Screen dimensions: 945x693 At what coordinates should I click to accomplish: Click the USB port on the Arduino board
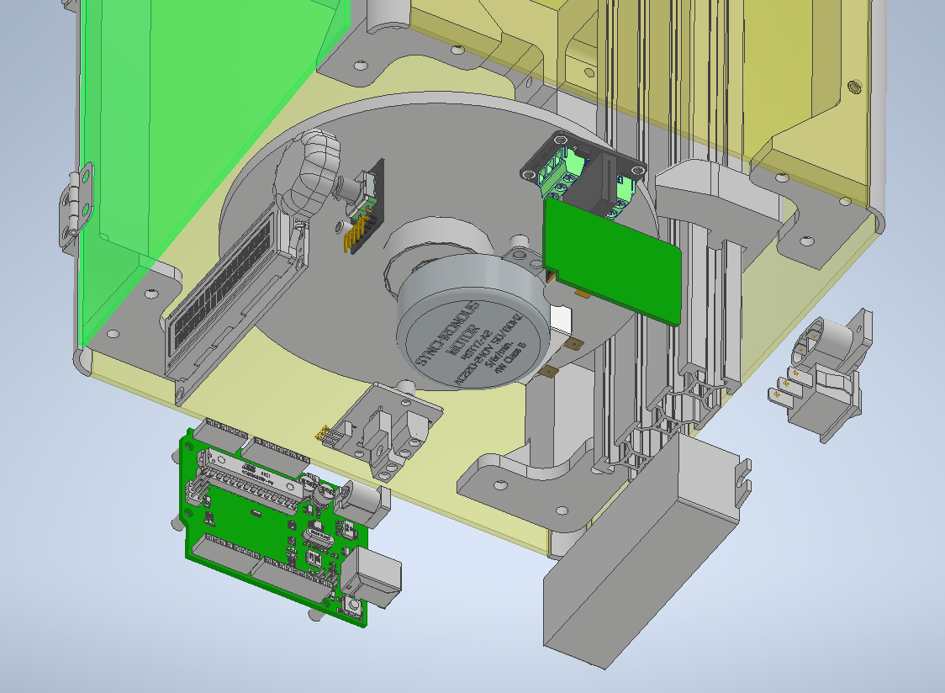(371, 578)
